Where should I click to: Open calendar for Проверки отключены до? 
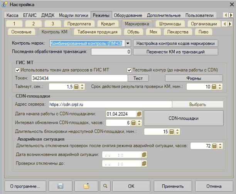pyautogui.click(x=144, y=163)
